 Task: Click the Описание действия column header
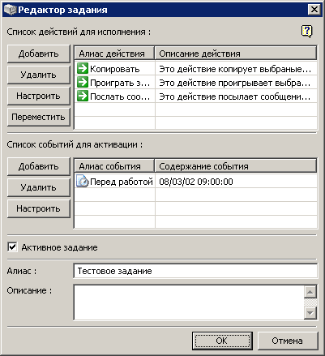tap(236, 54)
